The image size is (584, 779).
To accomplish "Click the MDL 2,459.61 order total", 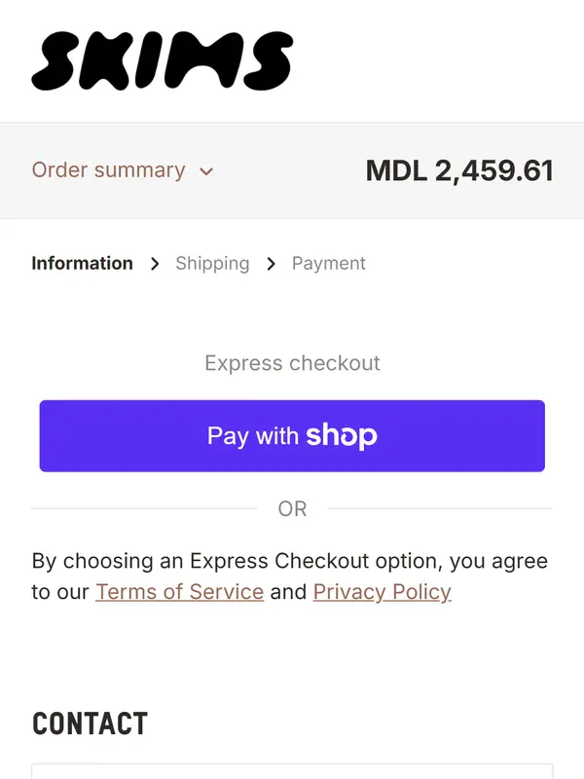I will point(459,170).
